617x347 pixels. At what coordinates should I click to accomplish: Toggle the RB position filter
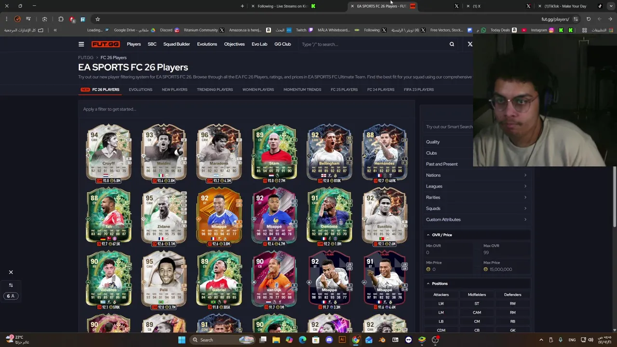(512, 321)
